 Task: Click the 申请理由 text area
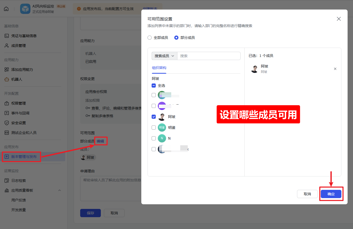pos(111,189)
